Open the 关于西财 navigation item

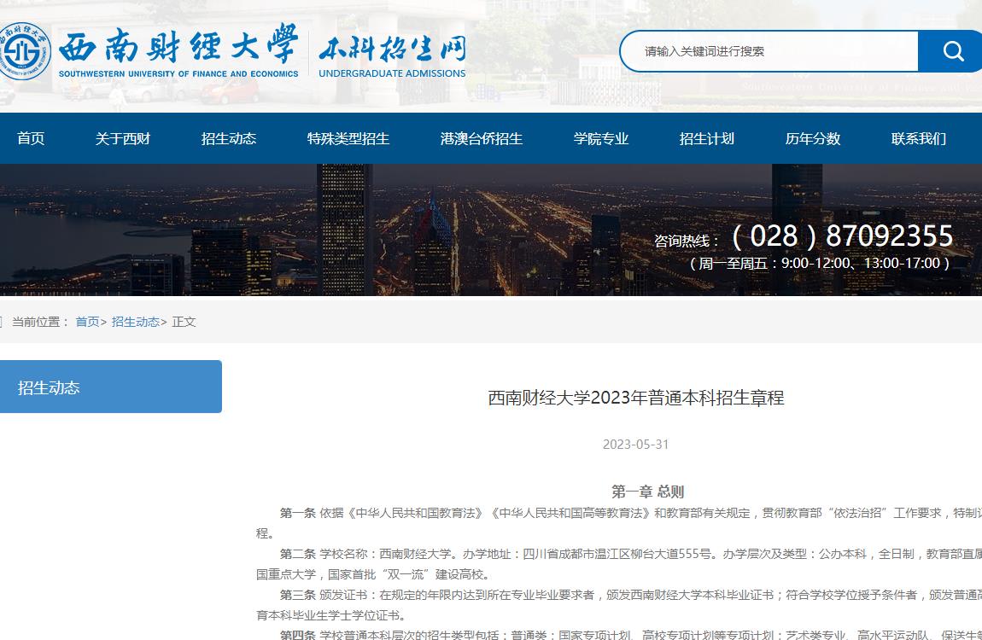tap(123, 138)
